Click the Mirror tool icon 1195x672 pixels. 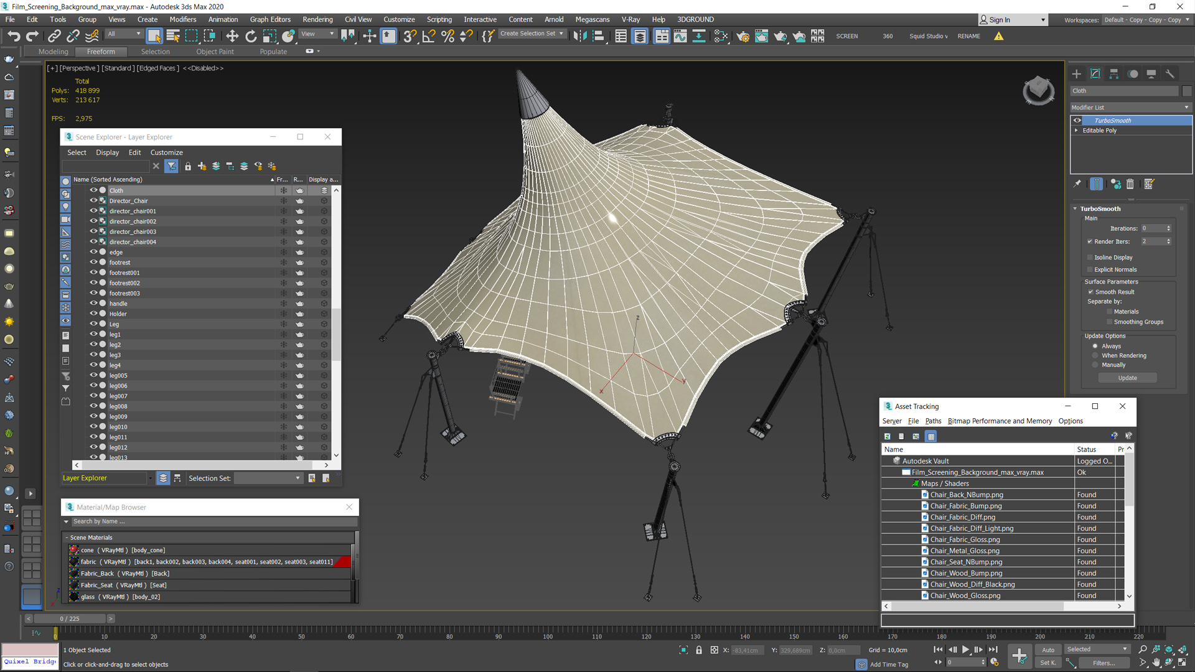579,36
